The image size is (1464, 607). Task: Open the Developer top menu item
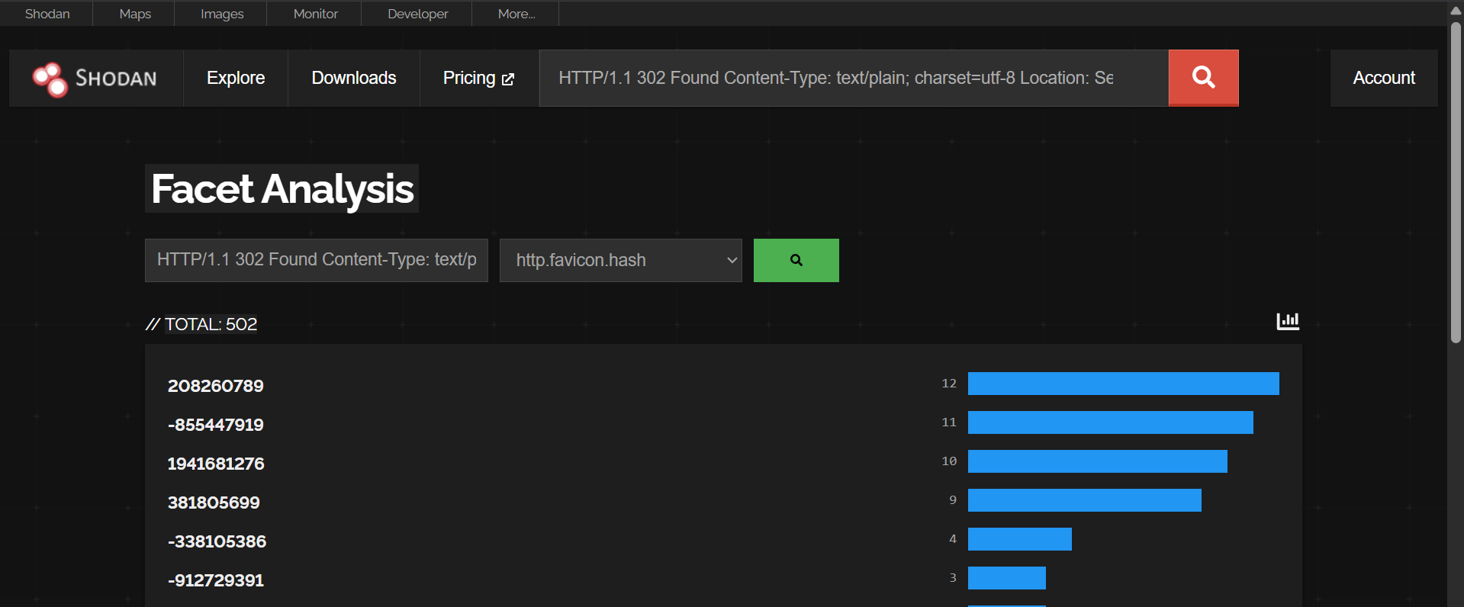(x=417, y=14)
